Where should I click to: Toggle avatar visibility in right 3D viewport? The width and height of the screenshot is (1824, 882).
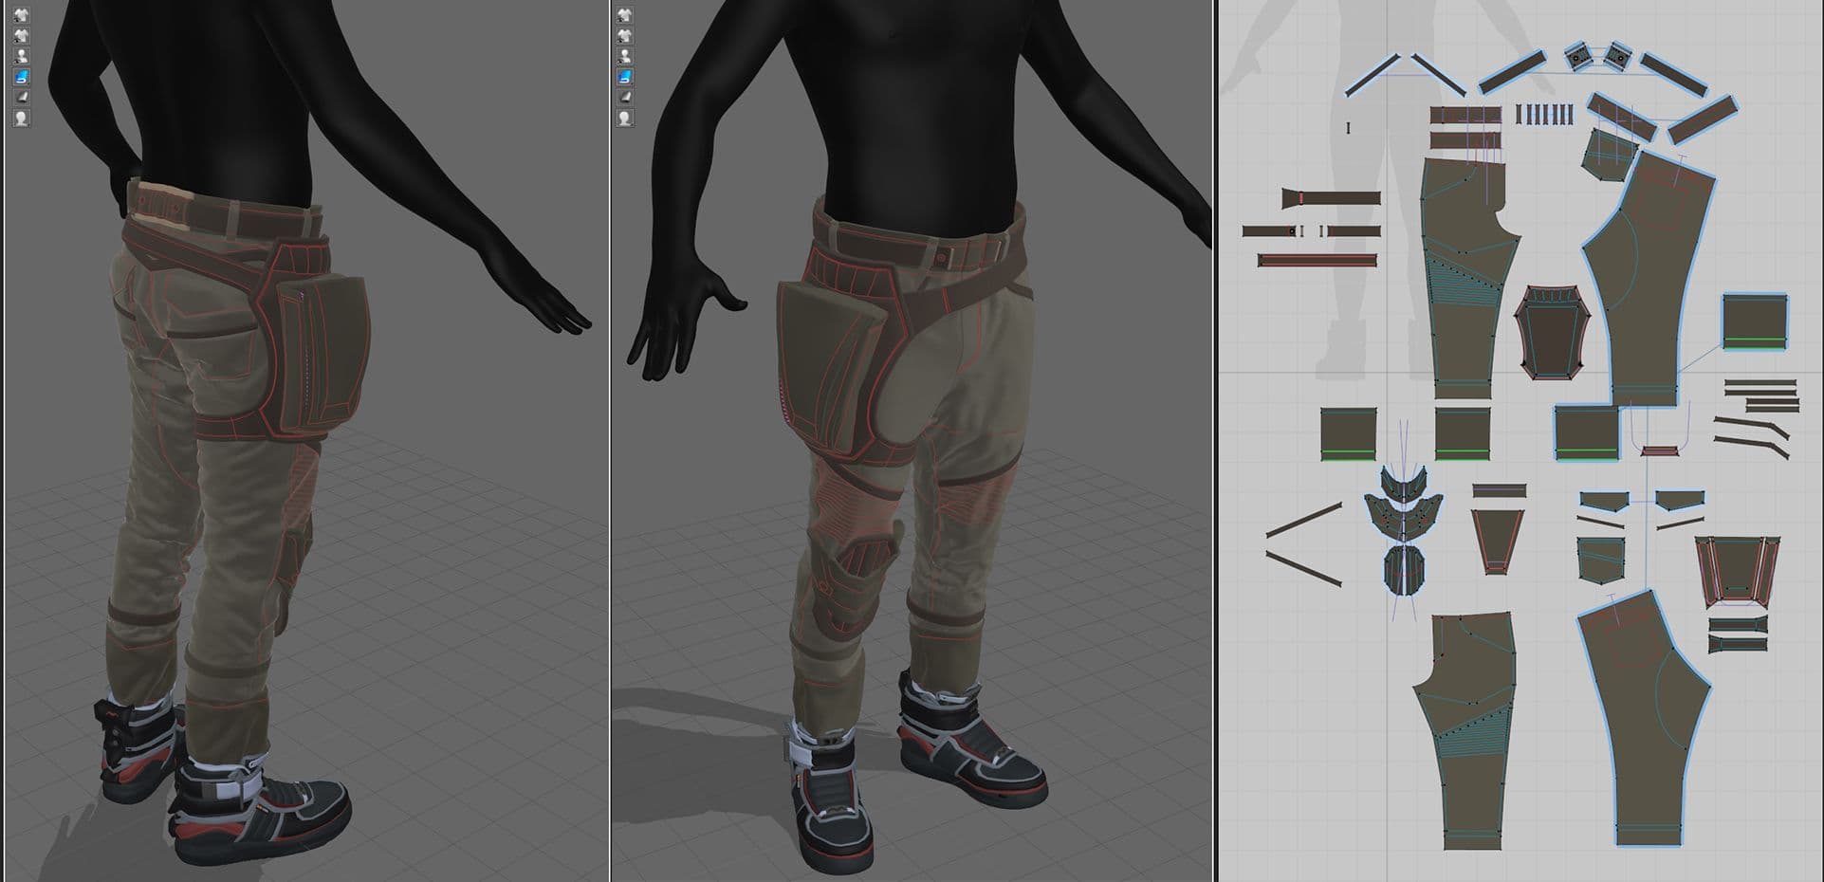point(625,56)
